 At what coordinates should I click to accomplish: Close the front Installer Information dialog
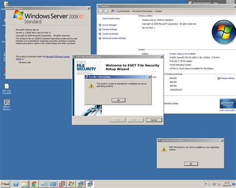149,77
